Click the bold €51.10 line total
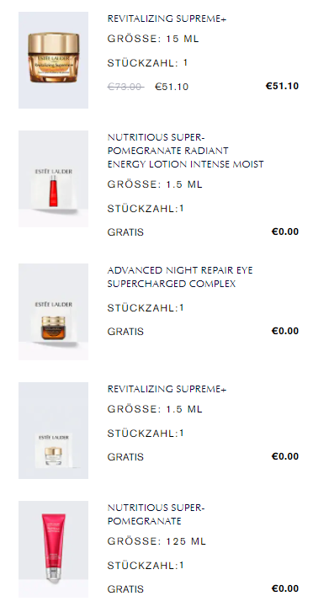Viewport: 313px width, 612px height. pos(282,86)
